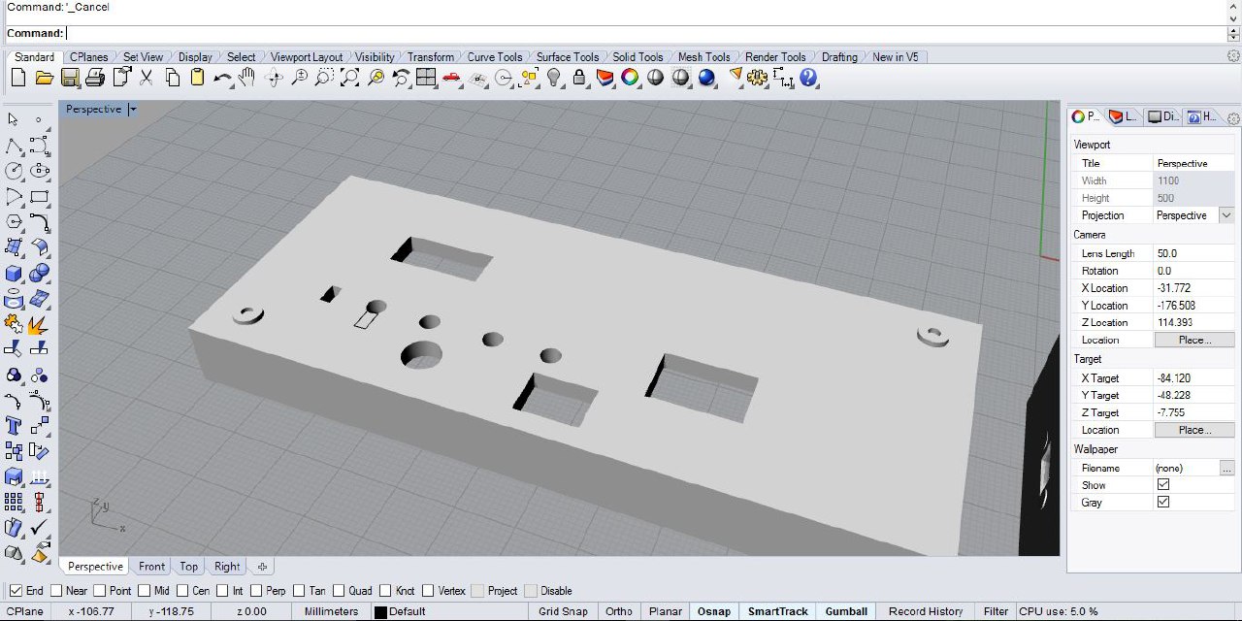Select the Text object tool
The width and height of the screenshot is (1242, 621).
click(x=14, y=425)
